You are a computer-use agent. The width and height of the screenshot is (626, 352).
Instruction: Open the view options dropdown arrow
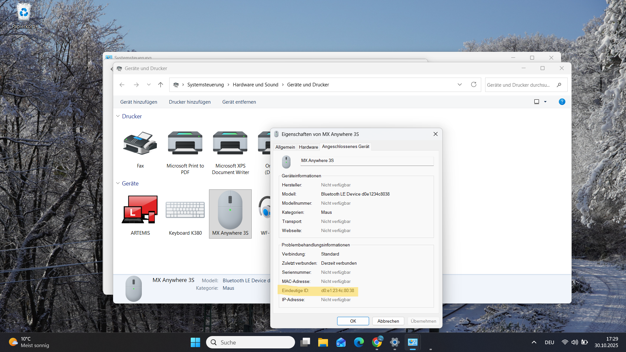click(x=545, y=102)
